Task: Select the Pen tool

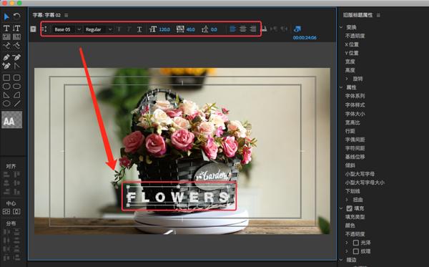Action: click(6, 57)
